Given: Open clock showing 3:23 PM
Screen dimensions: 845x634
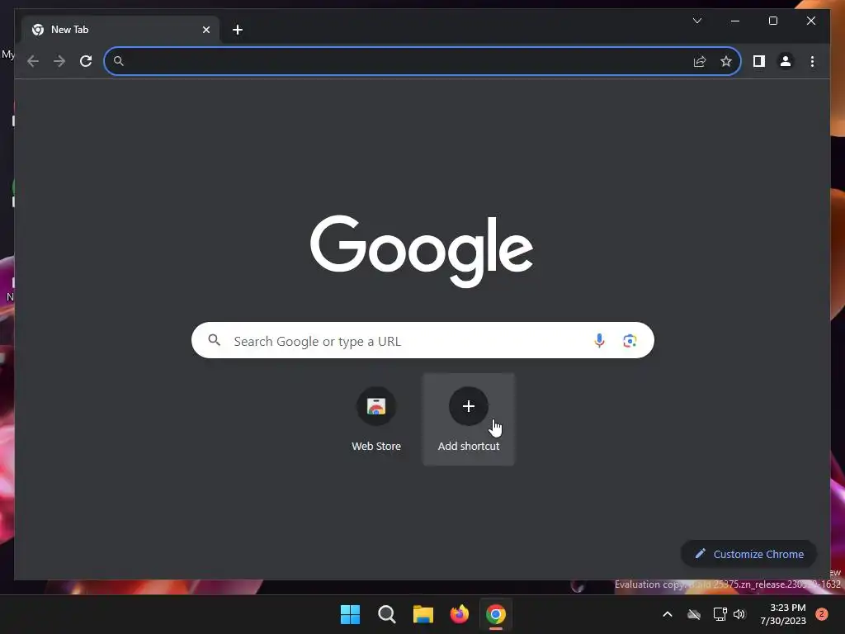Looking at the screenshot, I should coord(783,614).
